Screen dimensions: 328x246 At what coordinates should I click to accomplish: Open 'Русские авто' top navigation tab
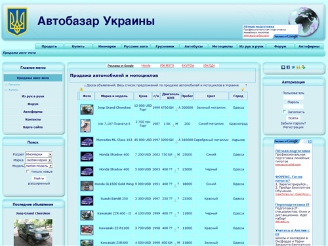[136, 47]
